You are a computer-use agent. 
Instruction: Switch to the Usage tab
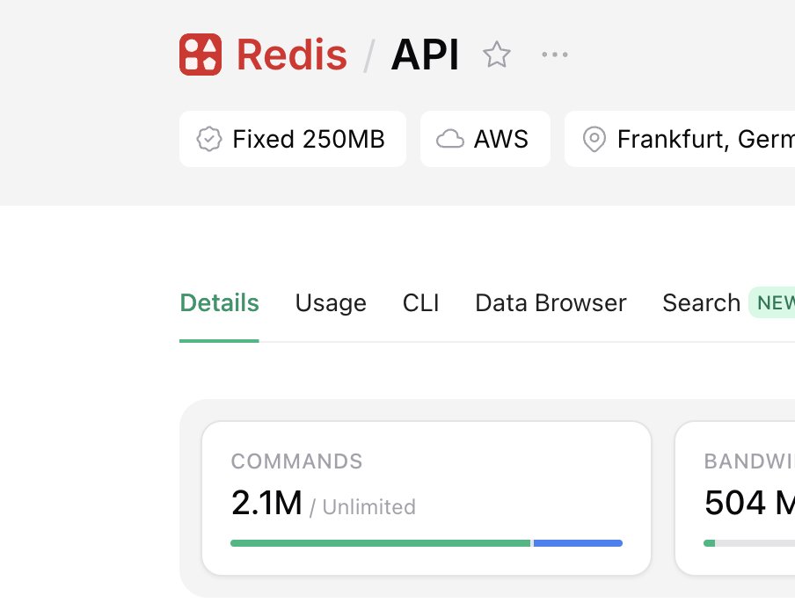pos(331,303)
